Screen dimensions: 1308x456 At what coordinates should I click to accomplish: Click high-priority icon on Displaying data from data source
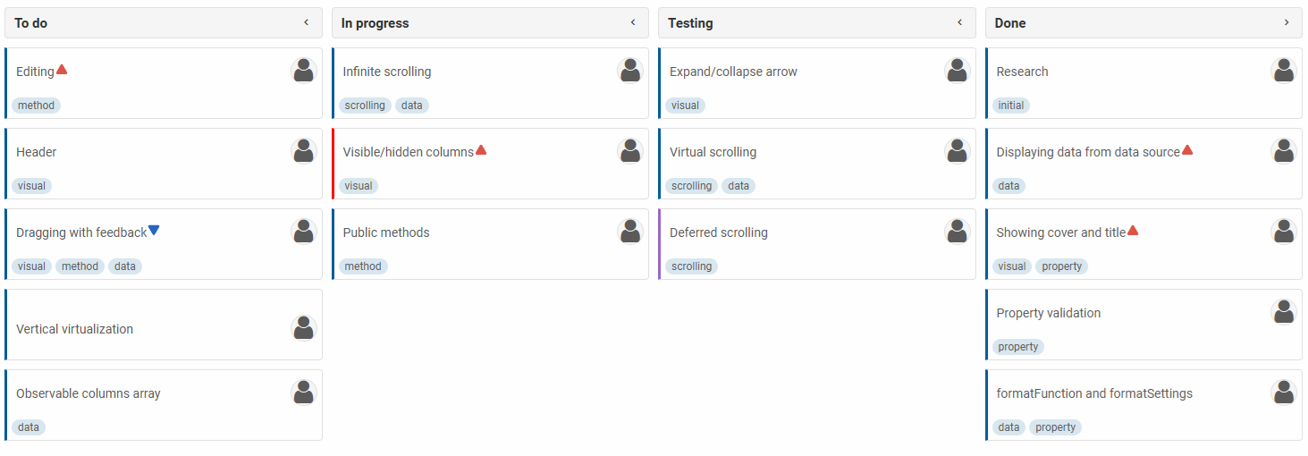[x=1187, y=150]
